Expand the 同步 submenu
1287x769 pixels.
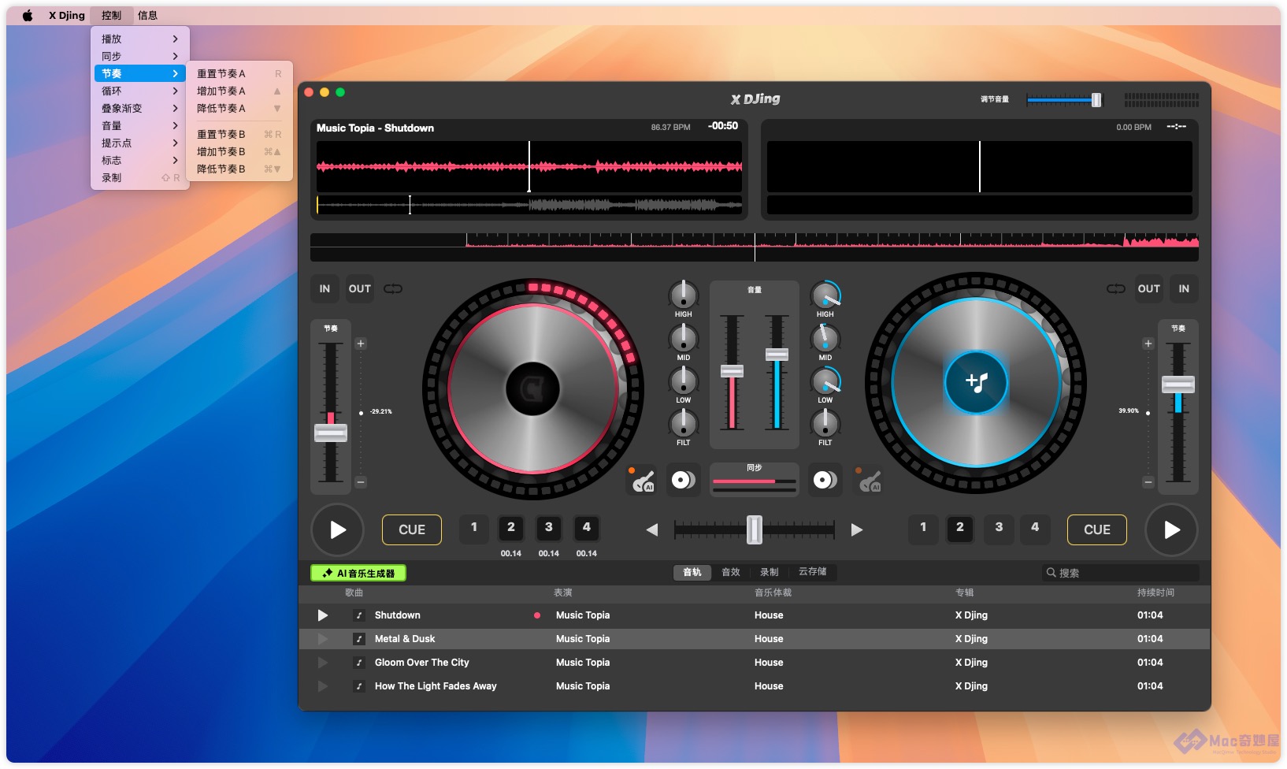pos(140,56)
